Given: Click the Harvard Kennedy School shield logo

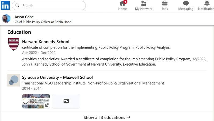Looking at the screenshot, I should click(x=14, y=44).
